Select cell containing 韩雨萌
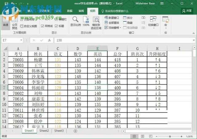197x139 pixels. (38, 88)
